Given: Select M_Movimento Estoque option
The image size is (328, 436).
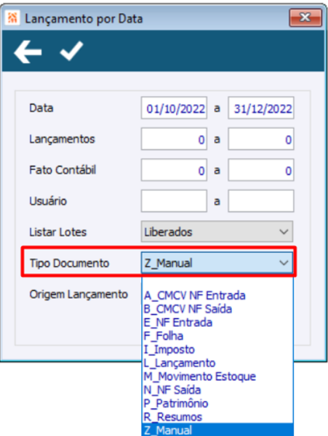Looking at the screenshot, I should tap(217, 376).
